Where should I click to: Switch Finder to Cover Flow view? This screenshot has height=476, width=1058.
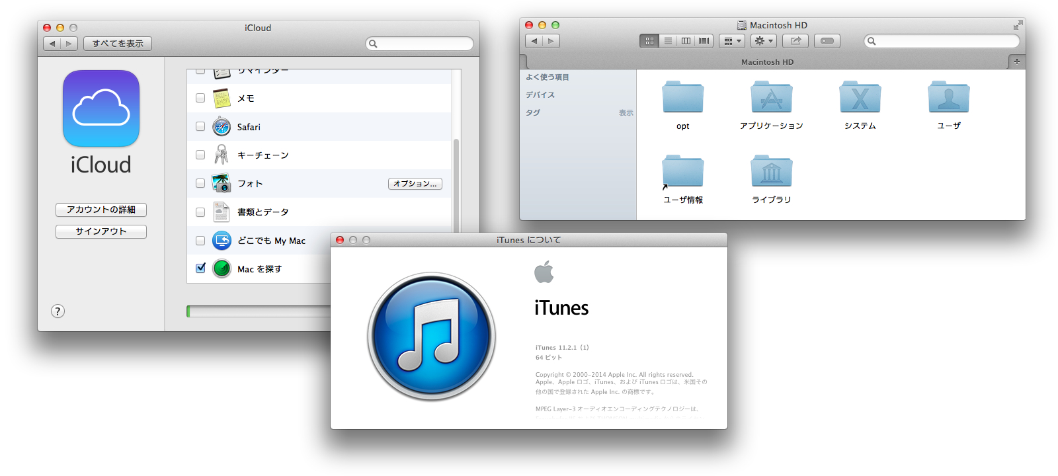coord(704,41)
